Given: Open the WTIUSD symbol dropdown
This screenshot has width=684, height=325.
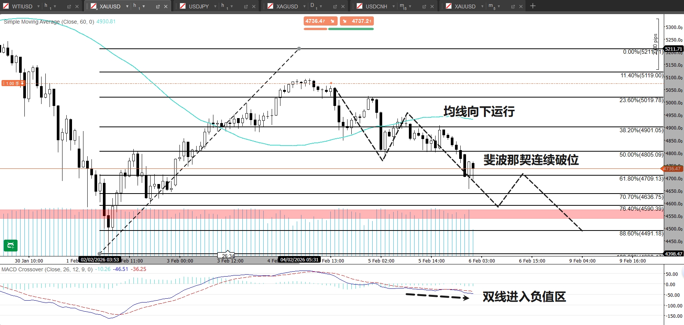Looking at the screenshot, I should tap(38, 6).
